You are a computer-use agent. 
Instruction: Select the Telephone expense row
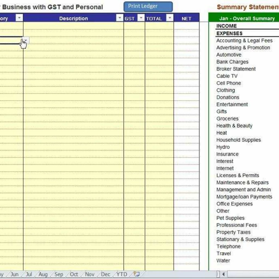229,246
